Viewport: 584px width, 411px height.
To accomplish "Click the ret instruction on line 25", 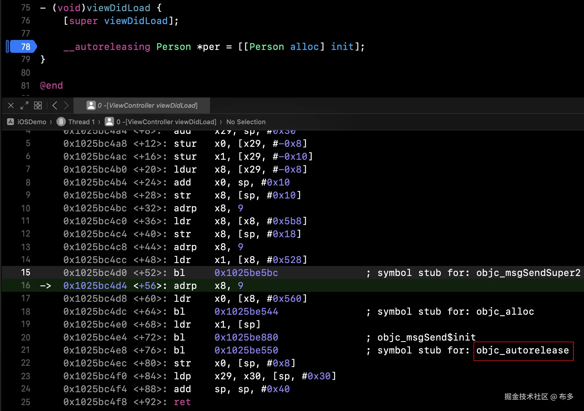I will click(x=182, y=402).
